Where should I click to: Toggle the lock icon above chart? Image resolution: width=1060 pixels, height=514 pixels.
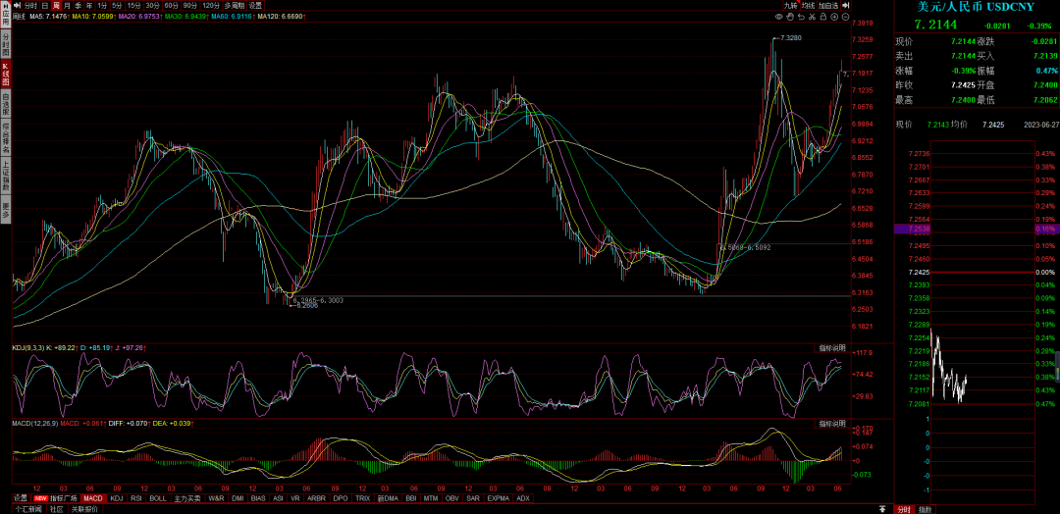(823, 17)
